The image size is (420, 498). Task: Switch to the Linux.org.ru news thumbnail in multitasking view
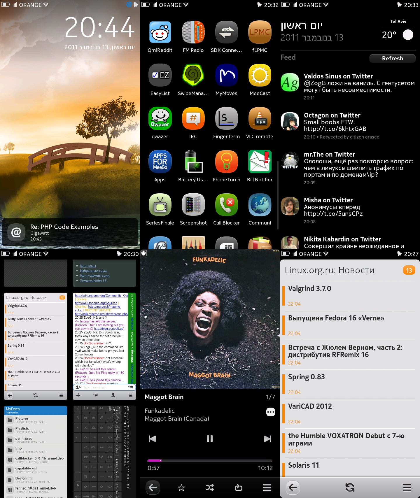point(36,346)
